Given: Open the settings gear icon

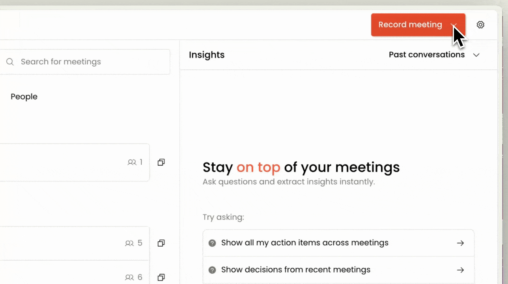Looking at the screenshot, I should pyautogui.click(x=480, y=25).
